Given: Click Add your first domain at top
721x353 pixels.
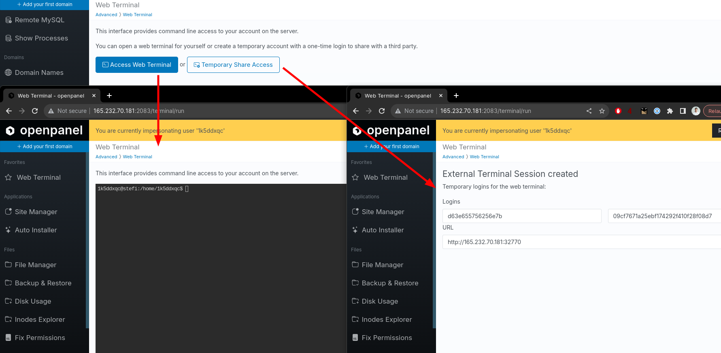Looking at the screenshot, I should pos(45,4).
